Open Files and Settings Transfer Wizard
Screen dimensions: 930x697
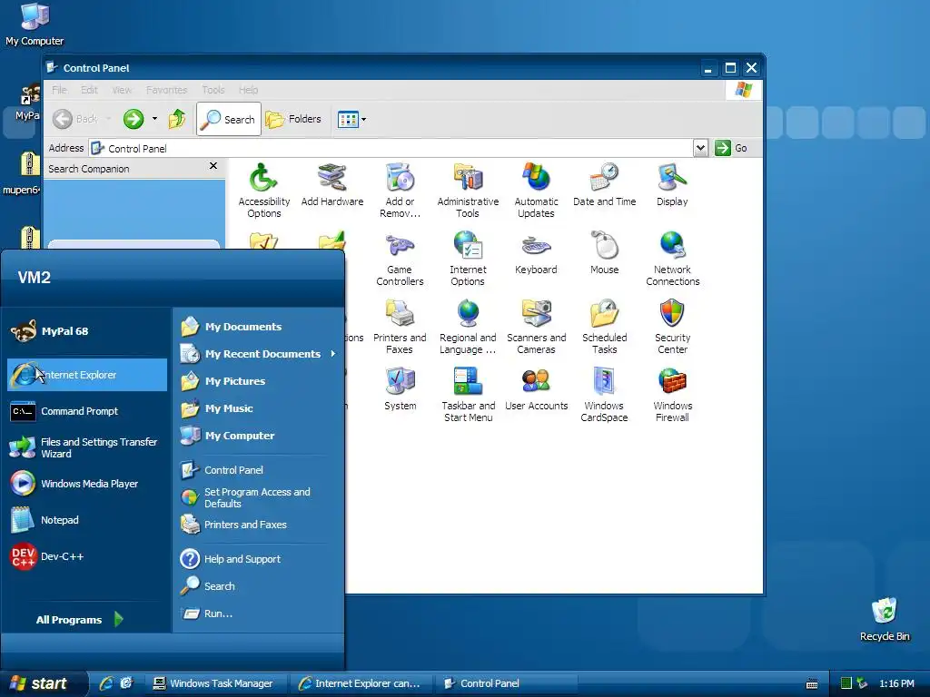[x=86, y=447]
